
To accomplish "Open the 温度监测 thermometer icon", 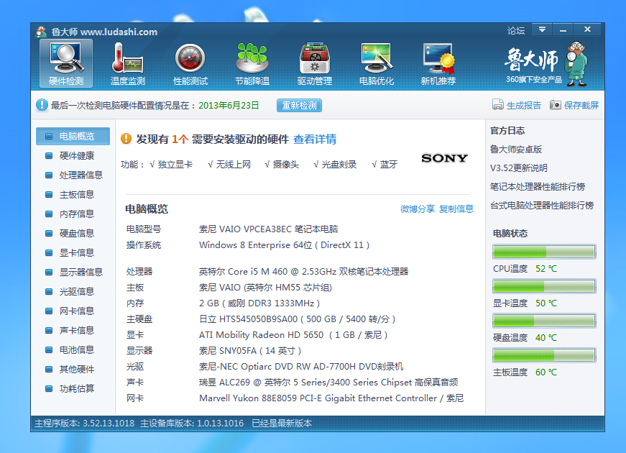I will (128, 64).
